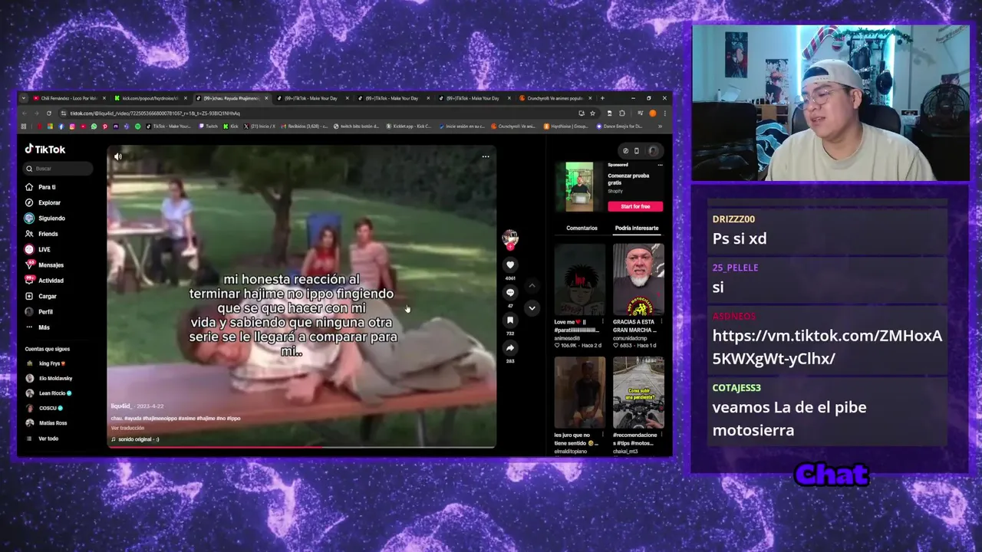Viewport: 982px width, 552px height.
Task: Save video with bookmark icon
Action: (x=510, y=320)
